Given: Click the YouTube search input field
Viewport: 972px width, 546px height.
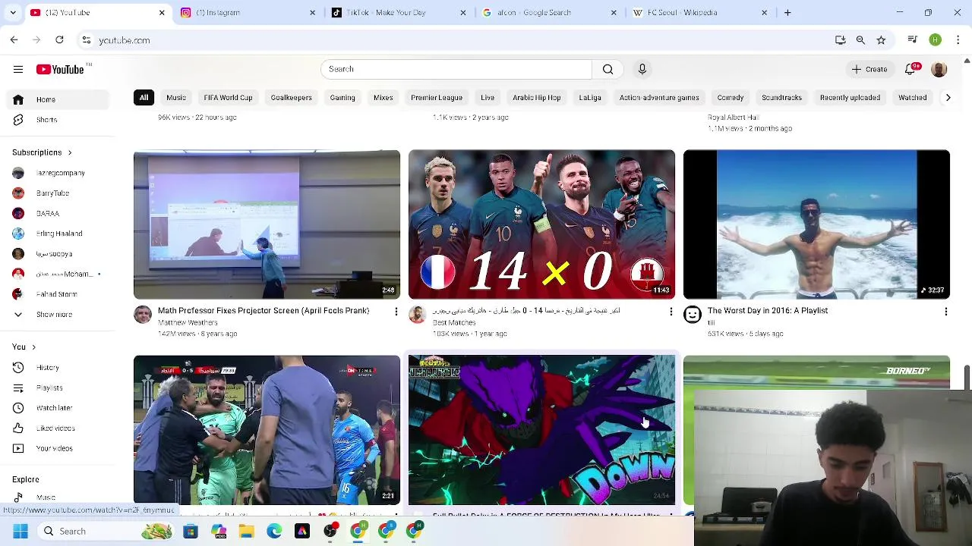Looking at the screenshot, I should pos(456,69).
